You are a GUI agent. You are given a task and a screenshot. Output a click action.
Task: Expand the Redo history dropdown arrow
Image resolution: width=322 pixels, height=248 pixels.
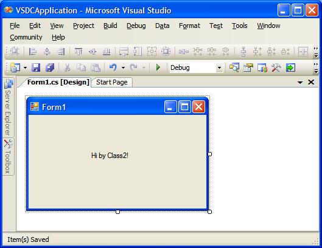point(144,67)
